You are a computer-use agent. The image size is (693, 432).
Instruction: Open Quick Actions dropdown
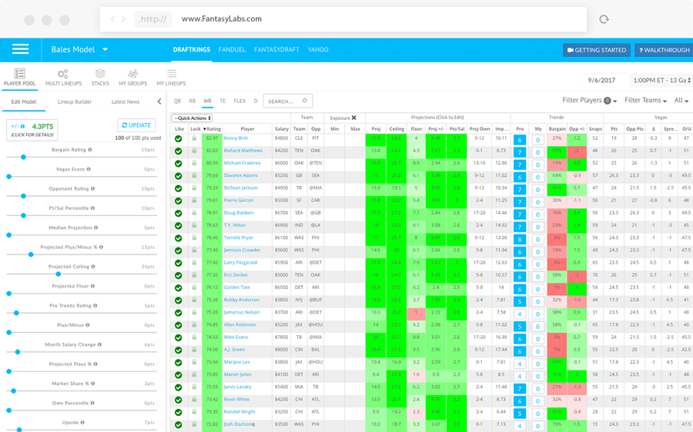192,118
